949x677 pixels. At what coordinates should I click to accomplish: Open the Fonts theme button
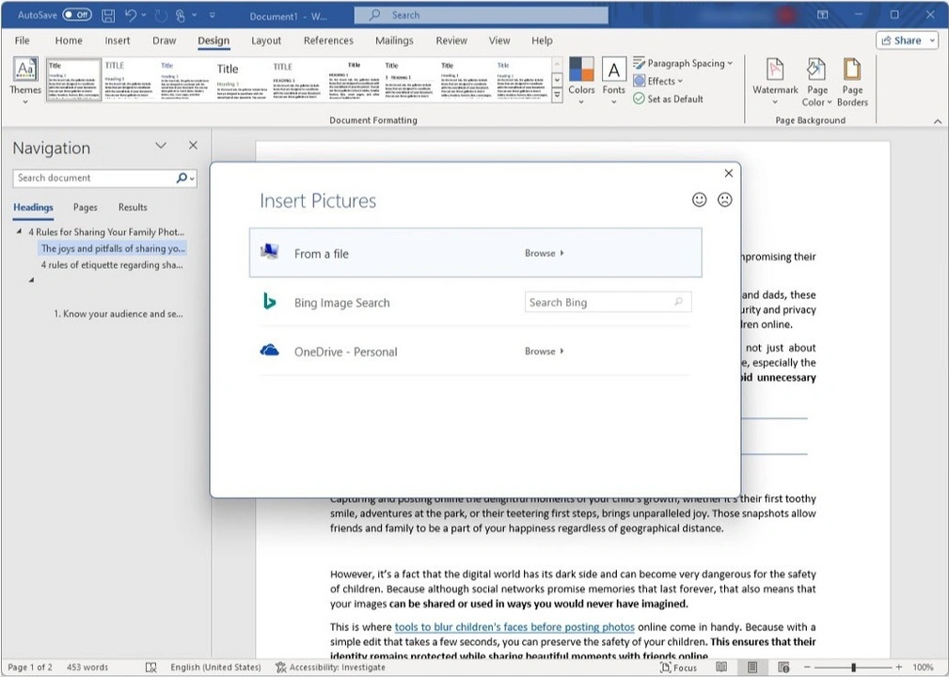614,81
